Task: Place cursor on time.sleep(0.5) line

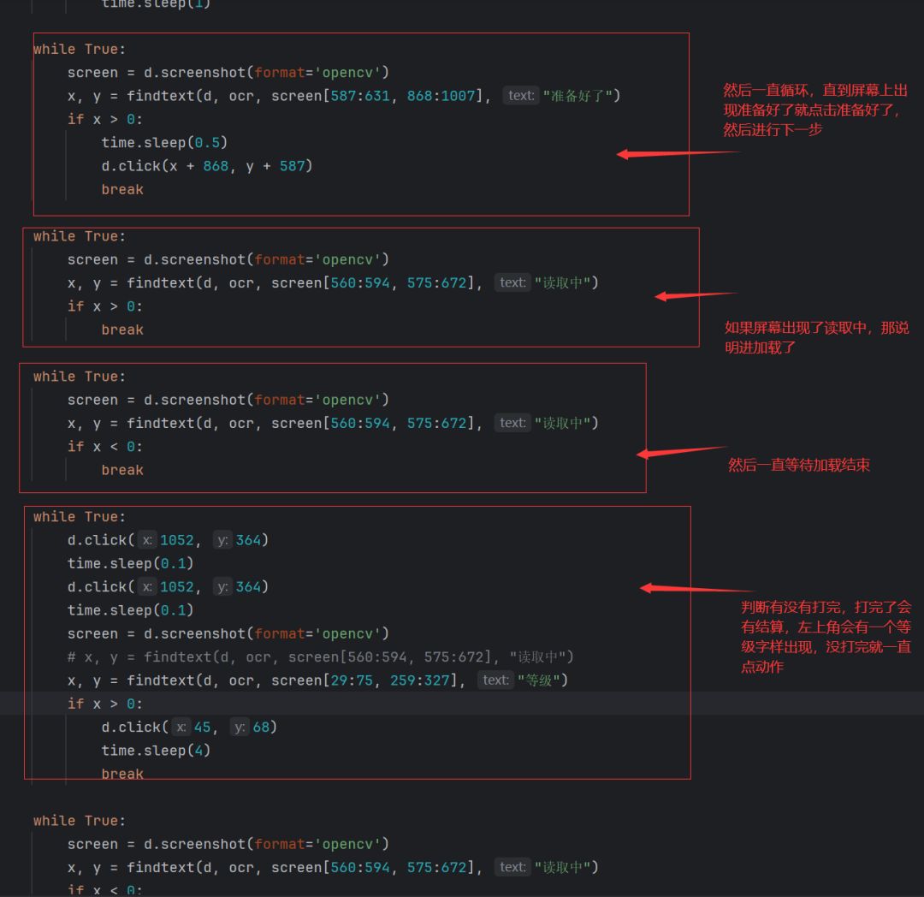Action: coord(163,143)
